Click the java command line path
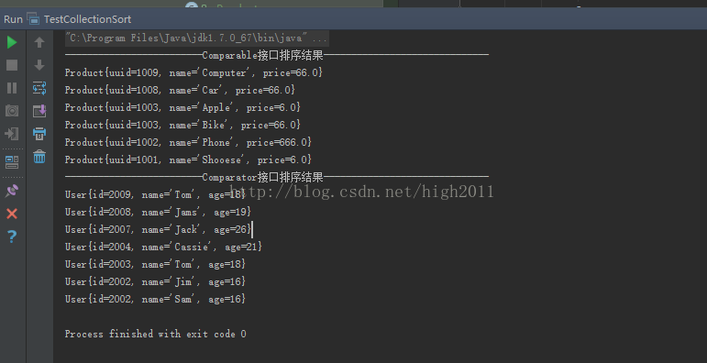707x363 pixels. 196,38
